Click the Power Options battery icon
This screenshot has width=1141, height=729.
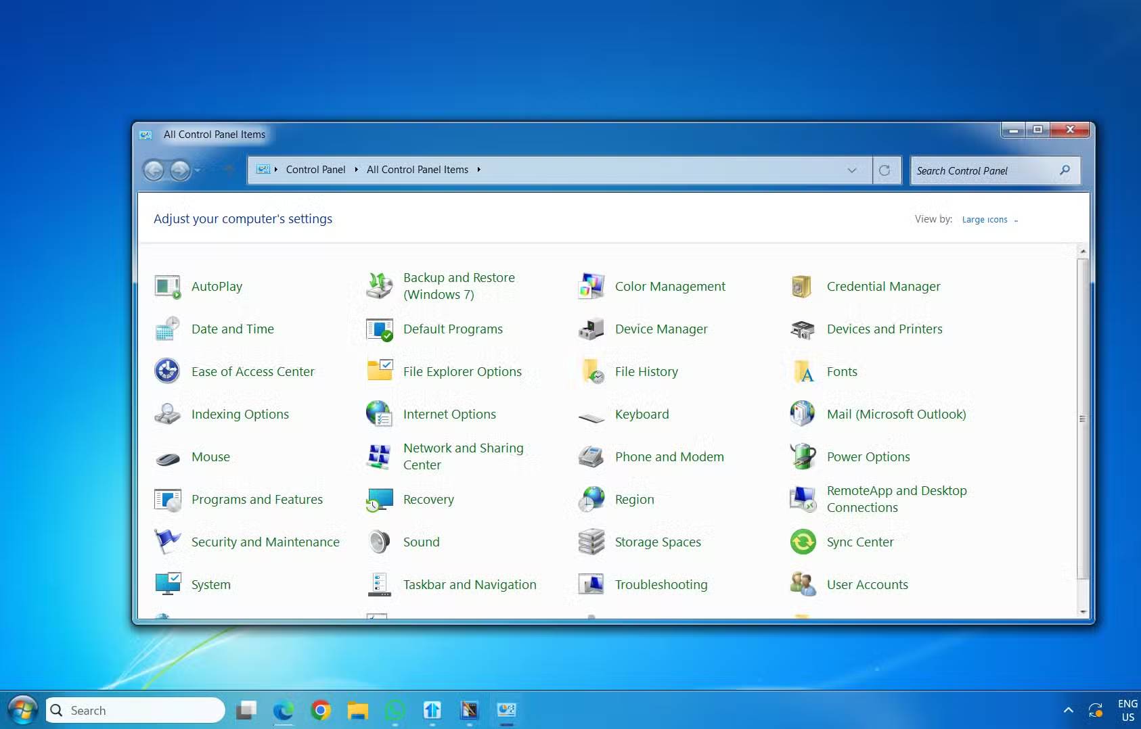(803, 457)
